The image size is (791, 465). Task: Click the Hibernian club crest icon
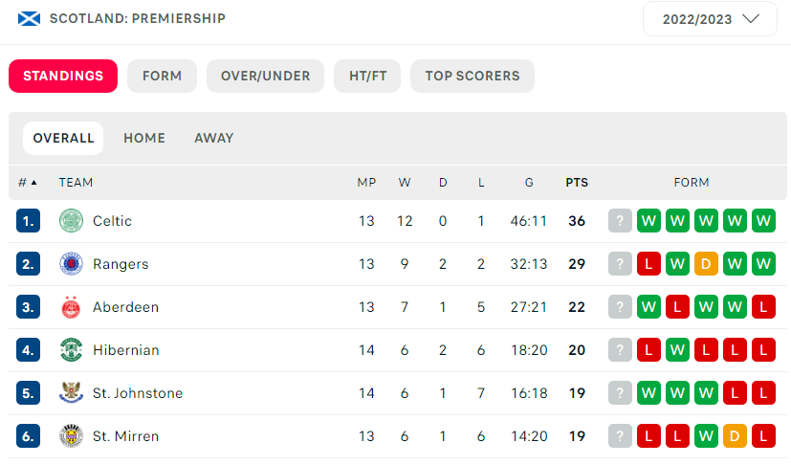tap(71, 350)
